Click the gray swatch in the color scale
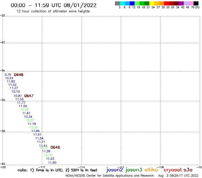Screen dimensions: 202x178 118,4
